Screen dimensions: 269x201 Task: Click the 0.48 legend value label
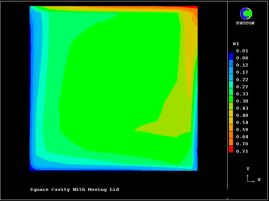243,115
